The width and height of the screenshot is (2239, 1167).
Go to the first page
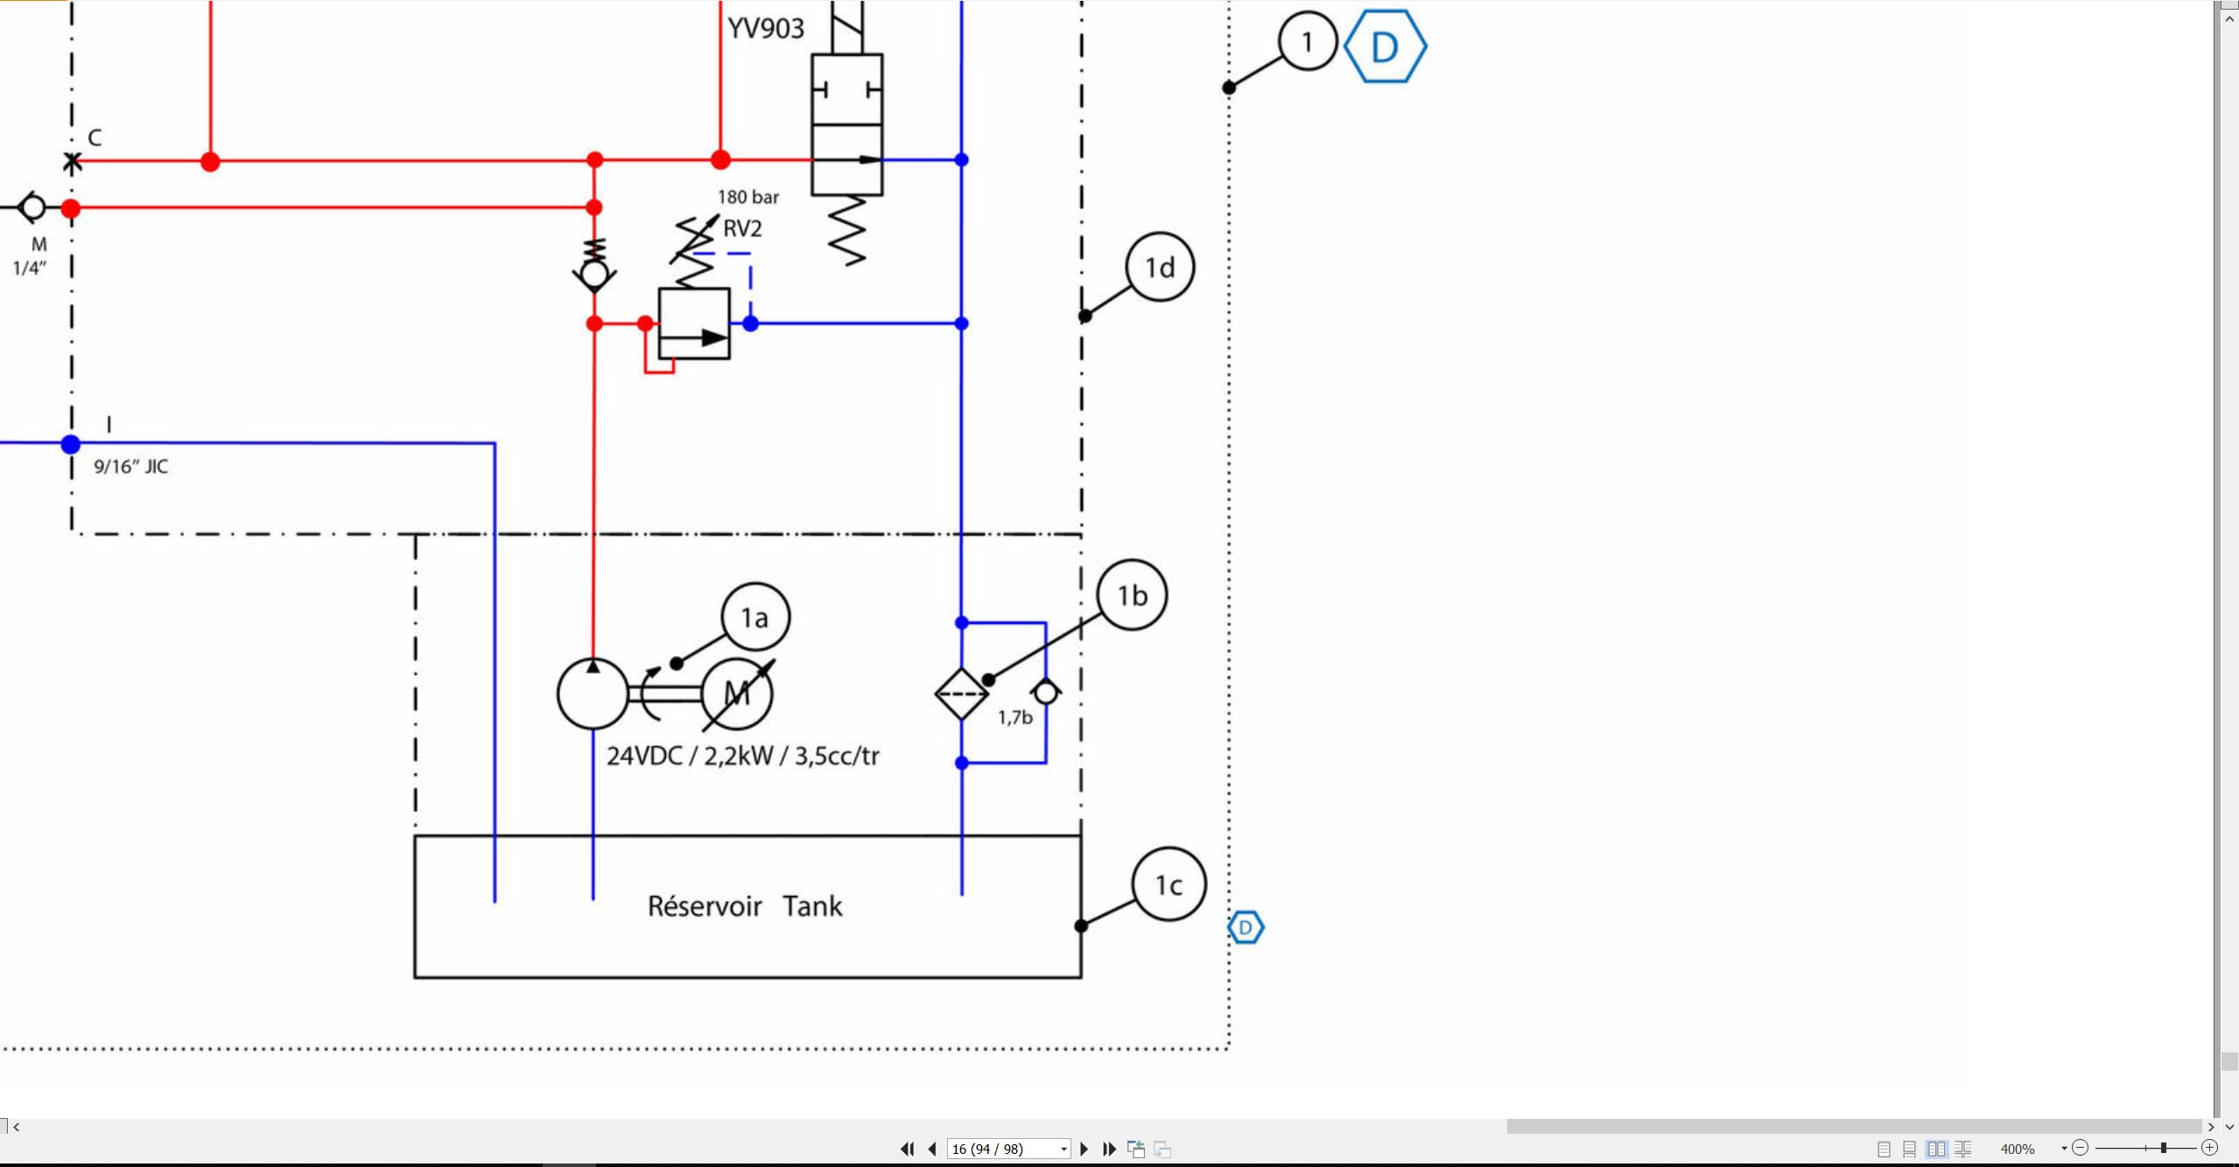click(x=908, y=1149)
